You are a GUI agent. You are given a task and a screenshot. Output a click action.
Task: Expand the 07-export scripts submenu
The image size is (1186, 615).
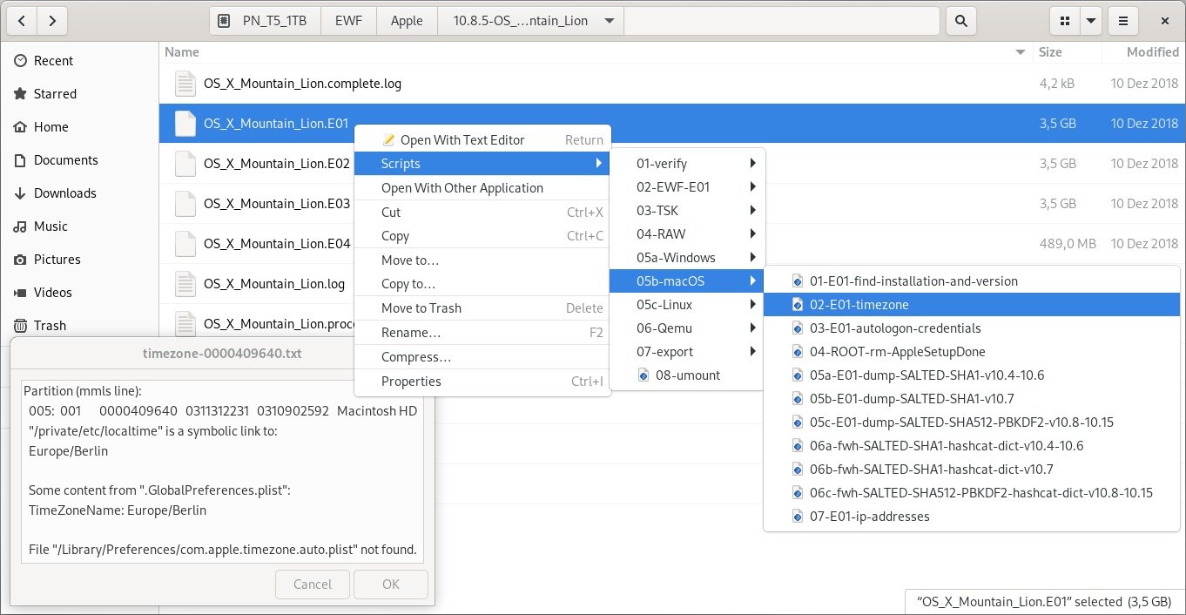click(687, 352)
